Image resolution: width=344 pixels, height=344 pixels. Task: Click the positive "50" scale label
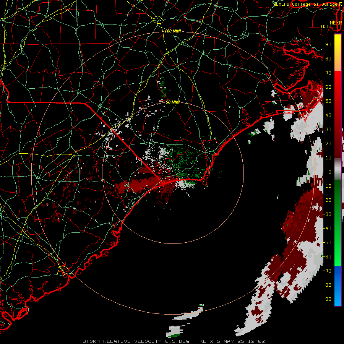328,101
